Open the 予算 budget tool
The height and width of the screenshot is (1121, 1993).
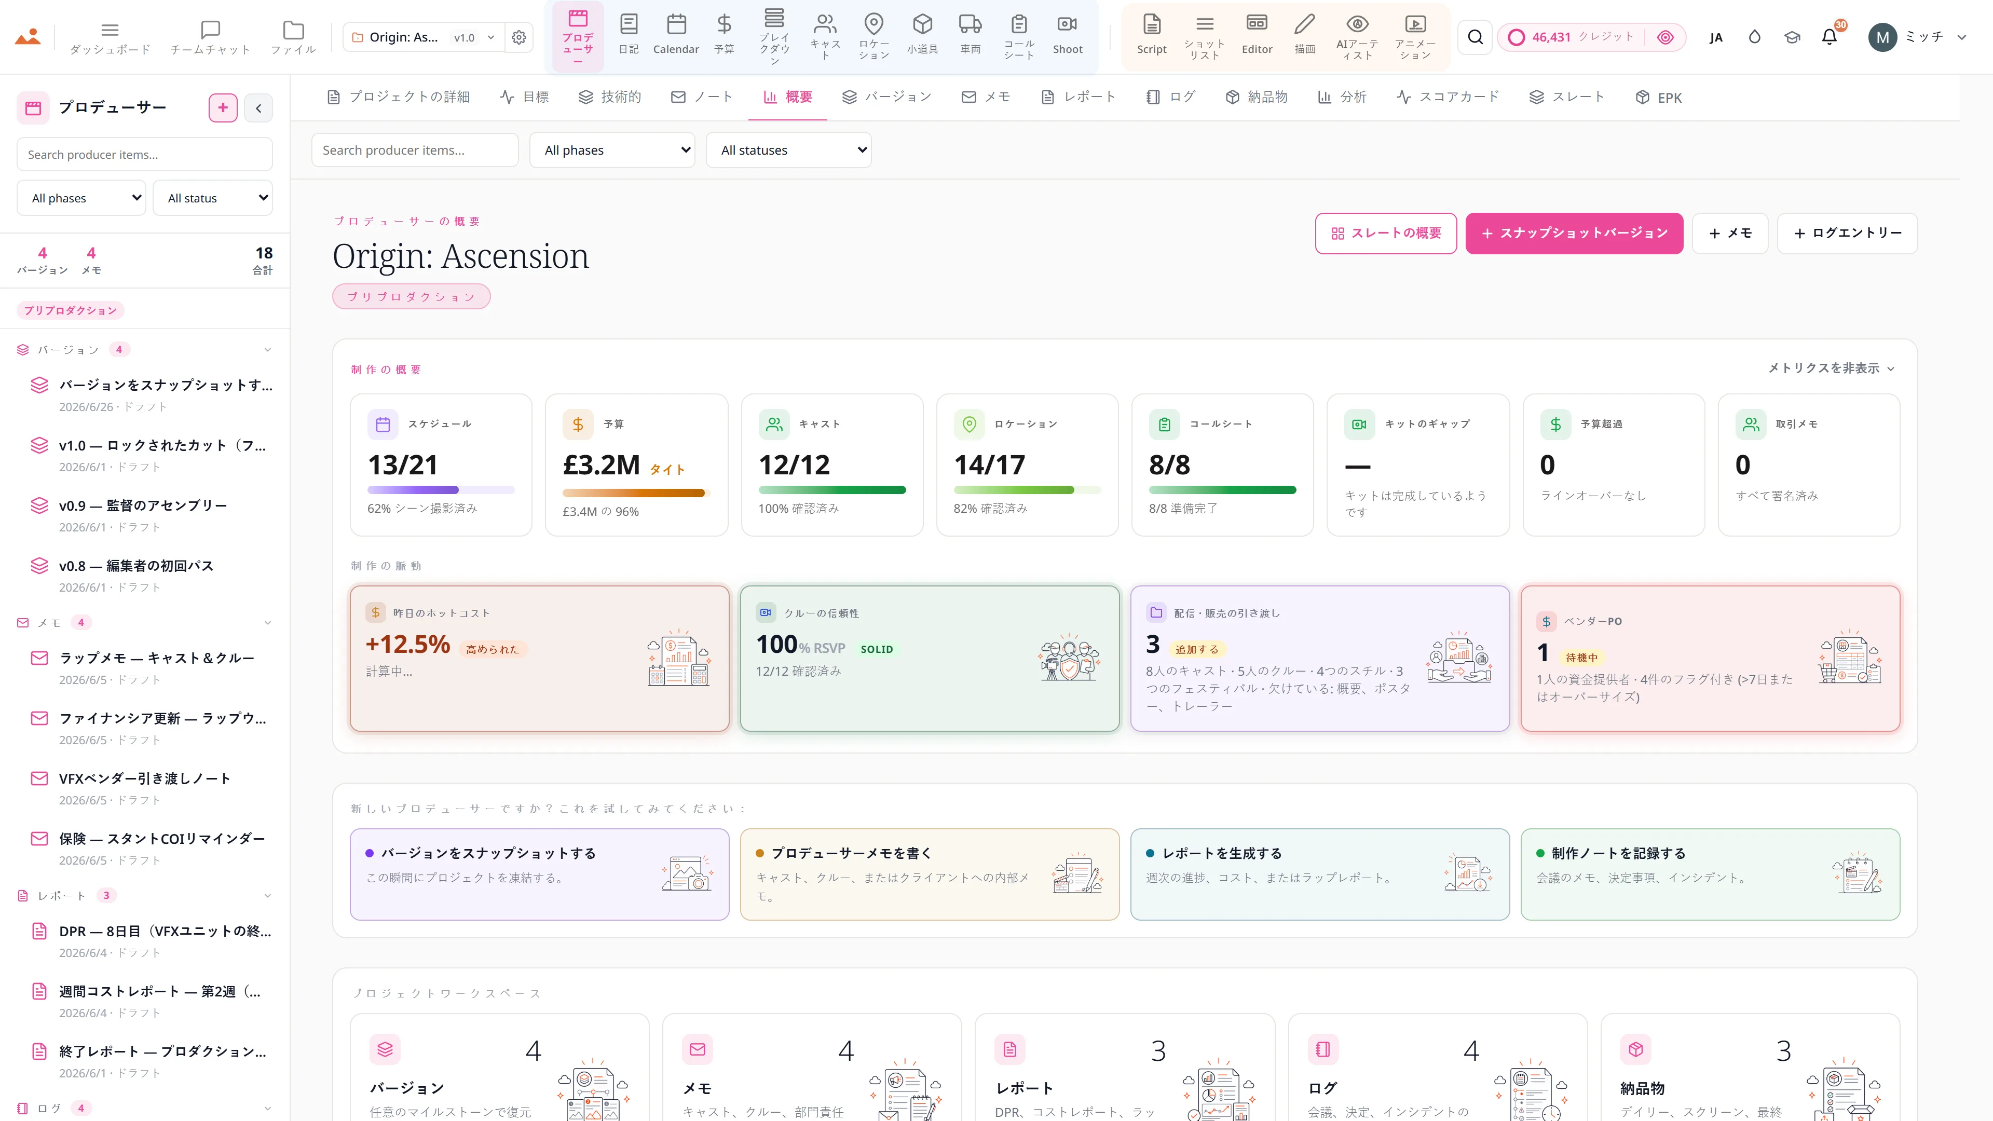click(724, 35)
